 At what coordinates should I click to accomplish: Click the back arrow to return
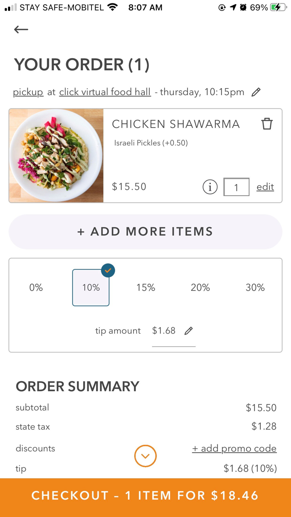tap(21, 29)
